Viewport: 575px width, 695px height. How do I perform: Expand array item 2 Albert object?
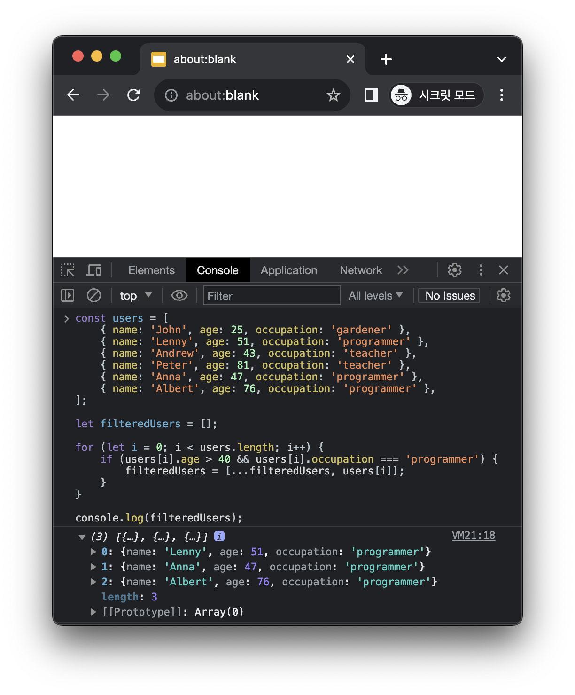click(x=93, y=582)
